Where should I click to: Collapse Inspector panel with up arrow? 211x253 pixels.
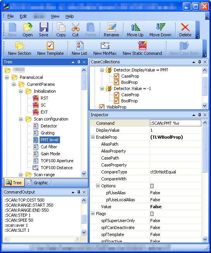(194, 115)
